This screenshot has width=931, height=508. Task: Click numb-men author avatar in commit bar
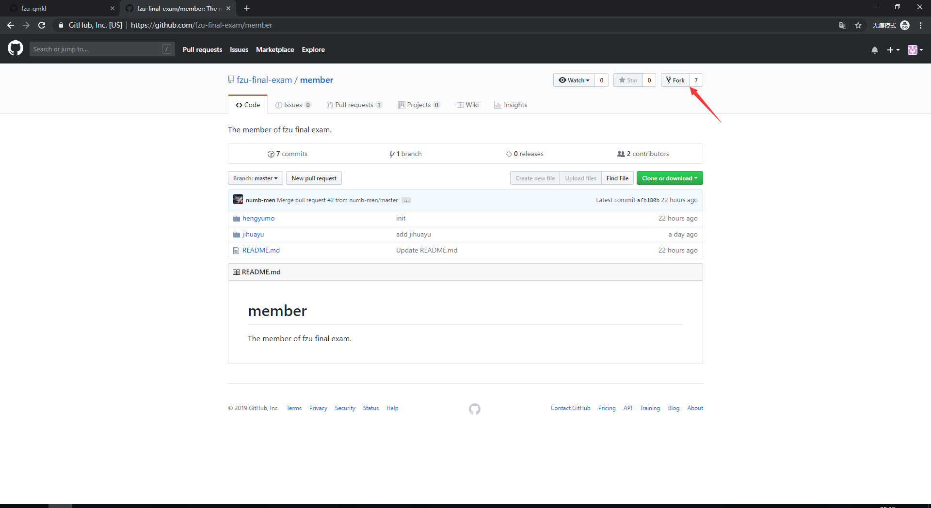238,199
